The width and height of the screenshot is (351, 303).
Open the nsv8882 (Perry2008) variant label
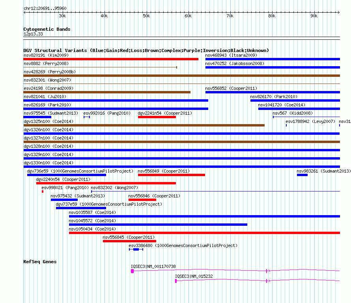point(46,63)
